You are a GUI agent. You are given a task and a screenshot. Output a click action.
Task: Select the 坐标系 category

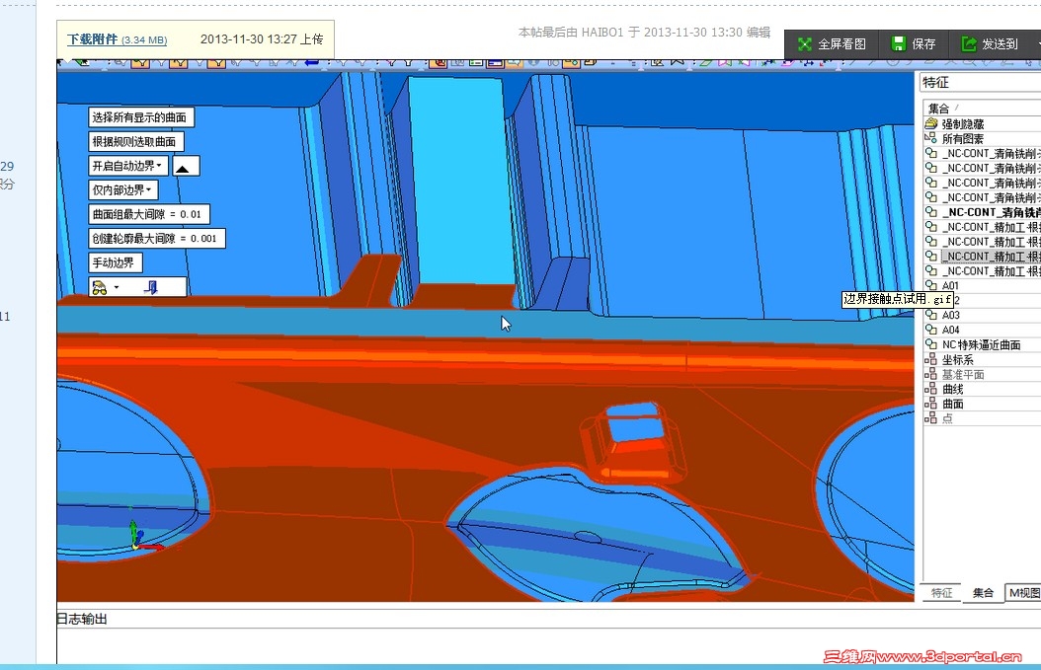982,359
